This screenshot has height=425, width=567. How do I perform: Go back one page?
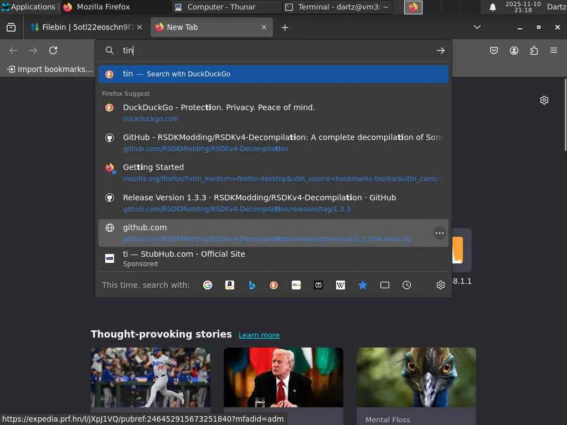pyautogui.click(x=13, y=50)
